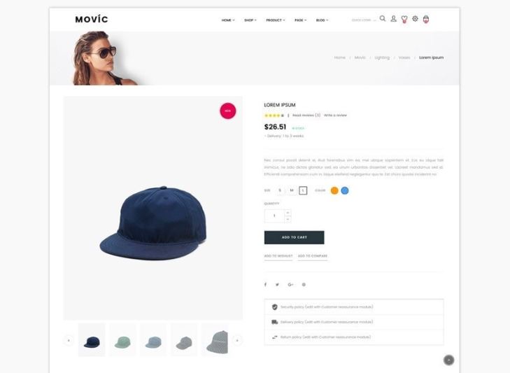The width and height of the screenshot is (510, 373).
Task: Open the search magnifier icon
Action: [x=383, y=19]
